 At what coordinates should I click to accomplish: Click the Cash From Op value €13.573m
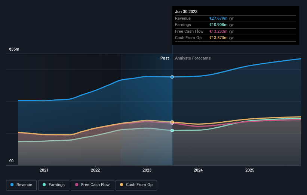coord(218,38)
